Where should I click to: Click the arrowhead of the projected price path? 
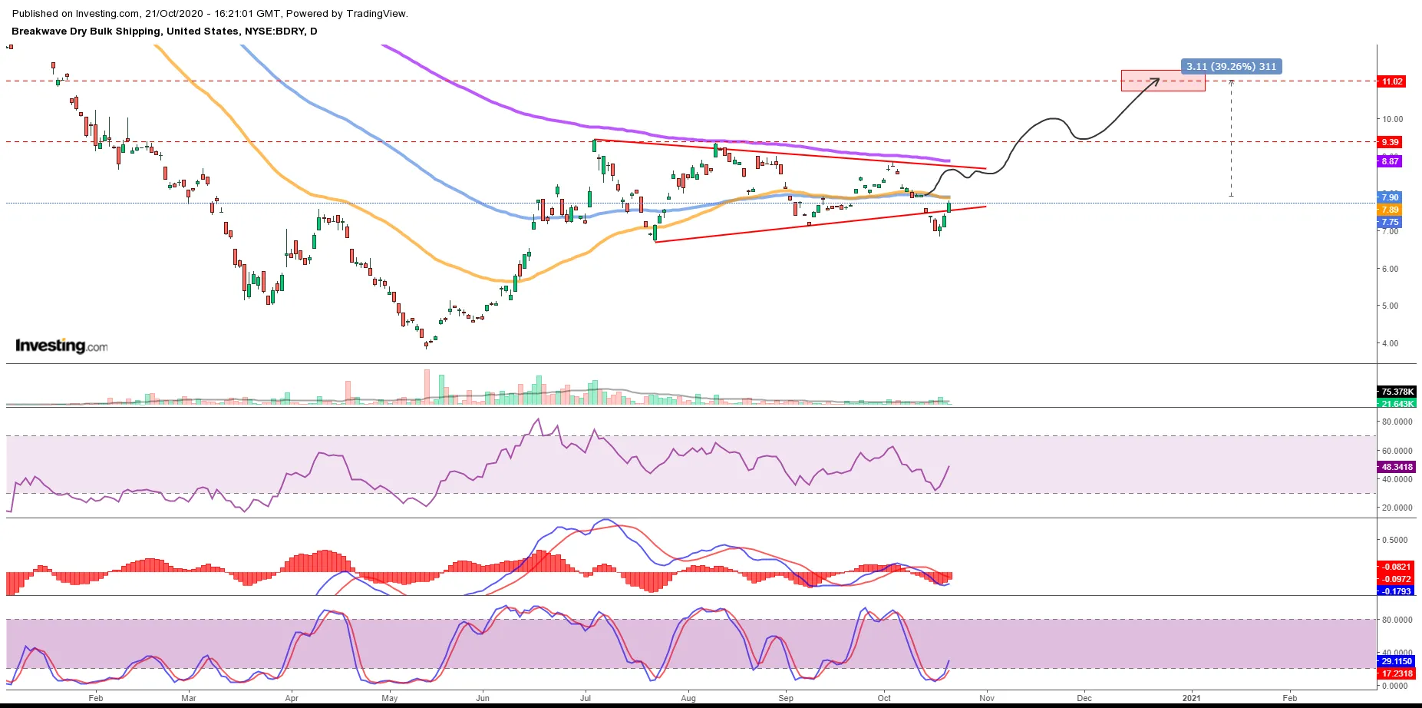tap(1156, 79)
